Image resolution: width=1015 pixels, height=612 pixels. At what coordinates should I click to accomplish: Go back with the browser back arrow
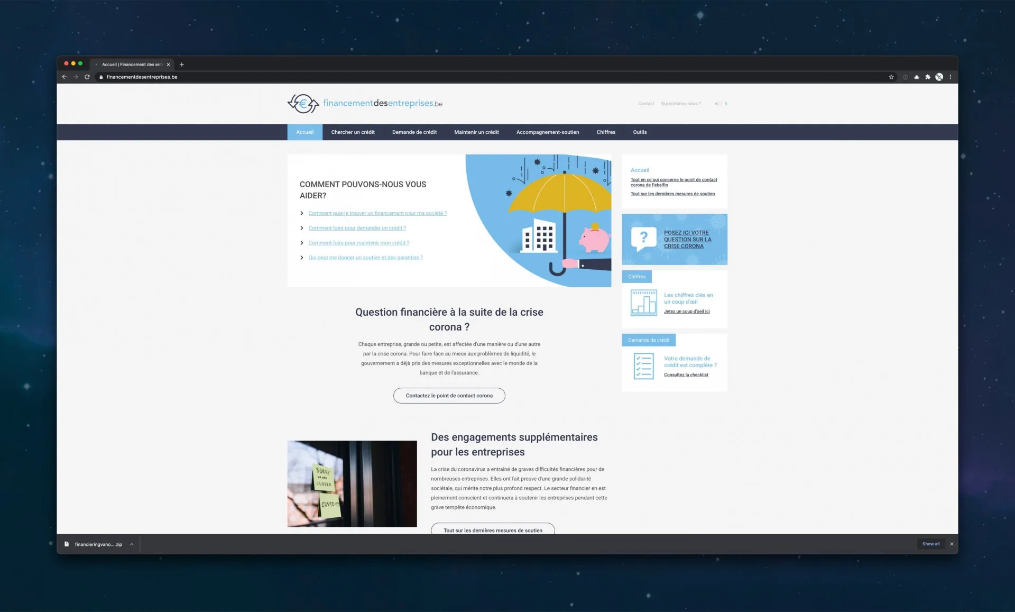pyautogui.click(x=64, y=77)
